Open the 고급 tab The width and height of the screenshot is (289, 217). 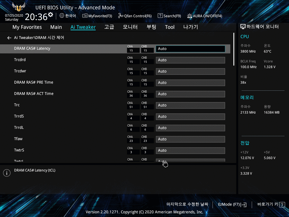[109, 27]
